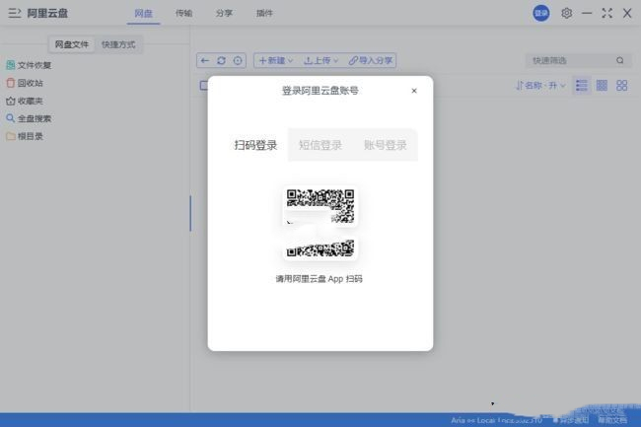Open 帮助文档 in the status bar
Image resolution: width=641 pixels, height=427 pixels.
coord(612,420)
